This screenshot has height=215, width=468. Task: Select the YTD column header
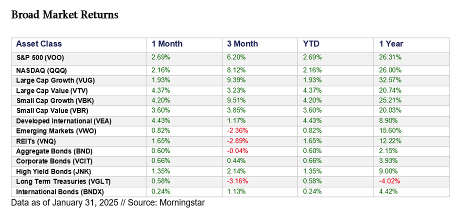tap(311, 44)
